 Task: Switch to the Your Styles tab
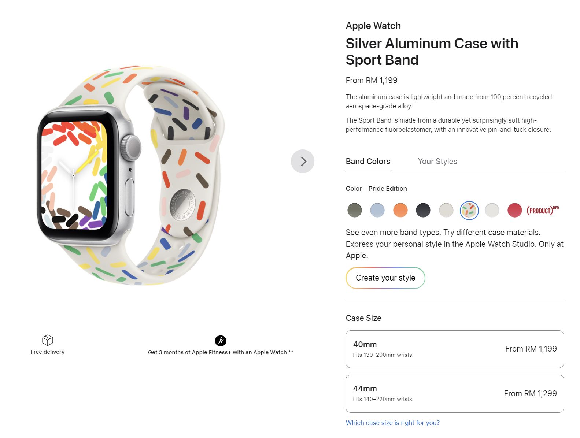tap(437, 161)
